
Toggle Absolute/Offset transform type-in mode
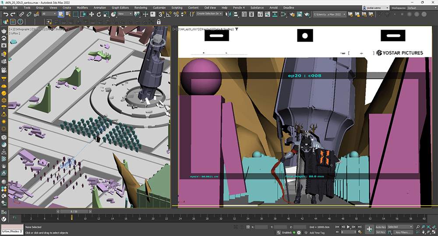coord(248,227)
